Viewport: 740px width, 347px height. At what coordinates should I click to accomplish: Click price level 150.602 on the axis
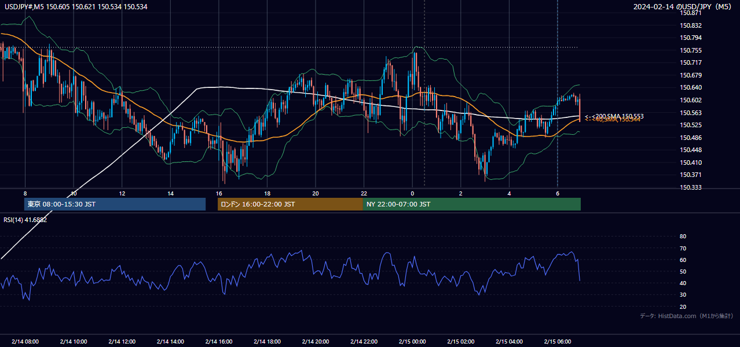(691, 100)
